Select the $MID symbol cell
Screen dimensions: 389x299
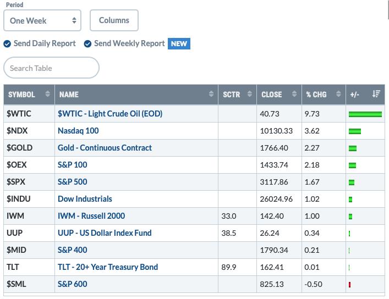[x=29, y=250]
